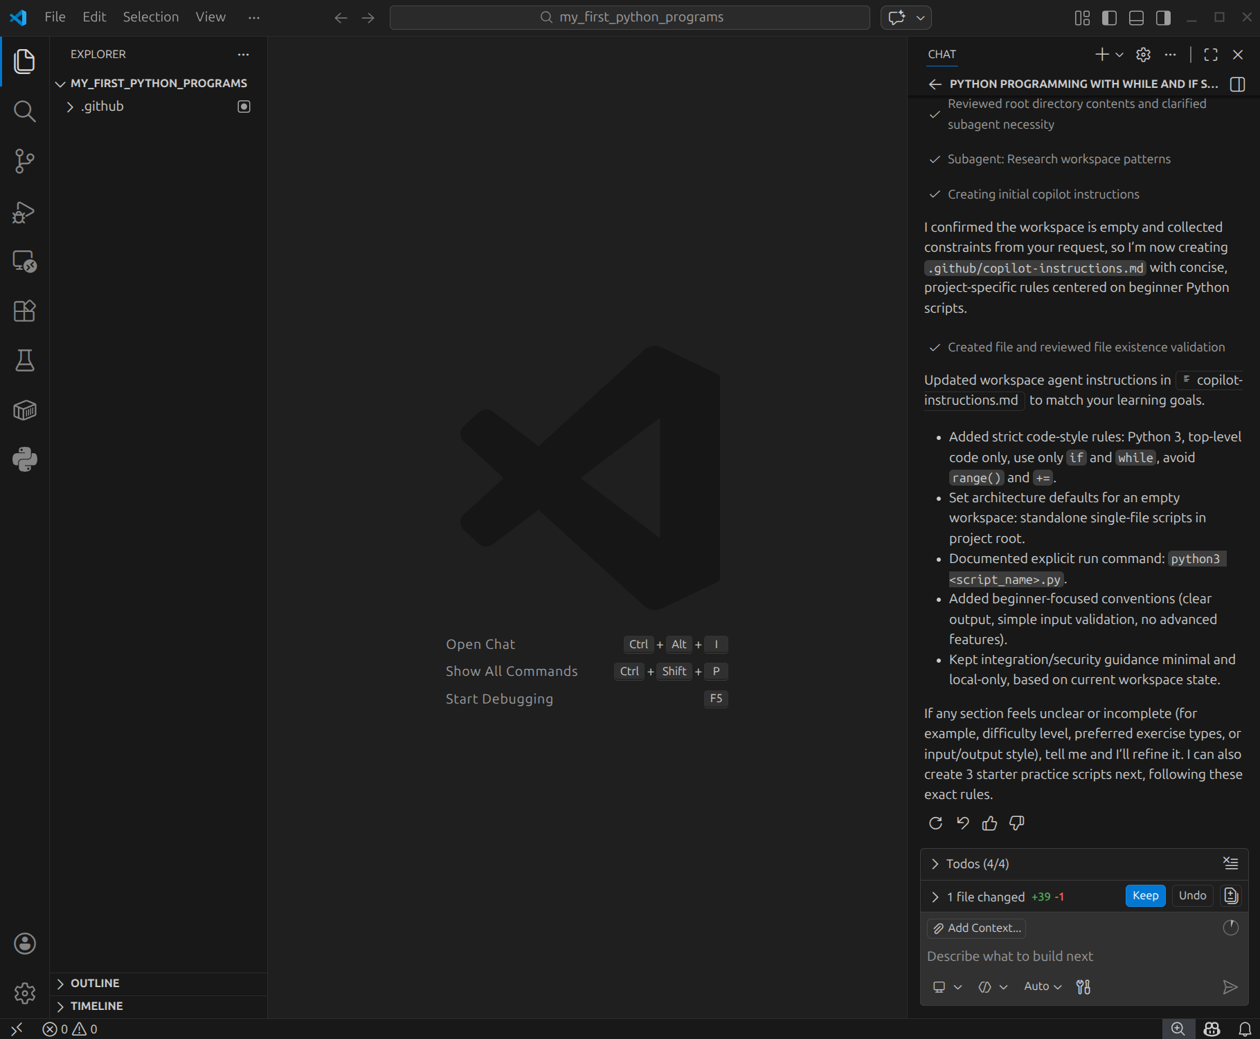Viewport: 1260px width, 1039px height.
Task: Open the Testing flask view
Action: pyautogui.click(x=24, y=360)
